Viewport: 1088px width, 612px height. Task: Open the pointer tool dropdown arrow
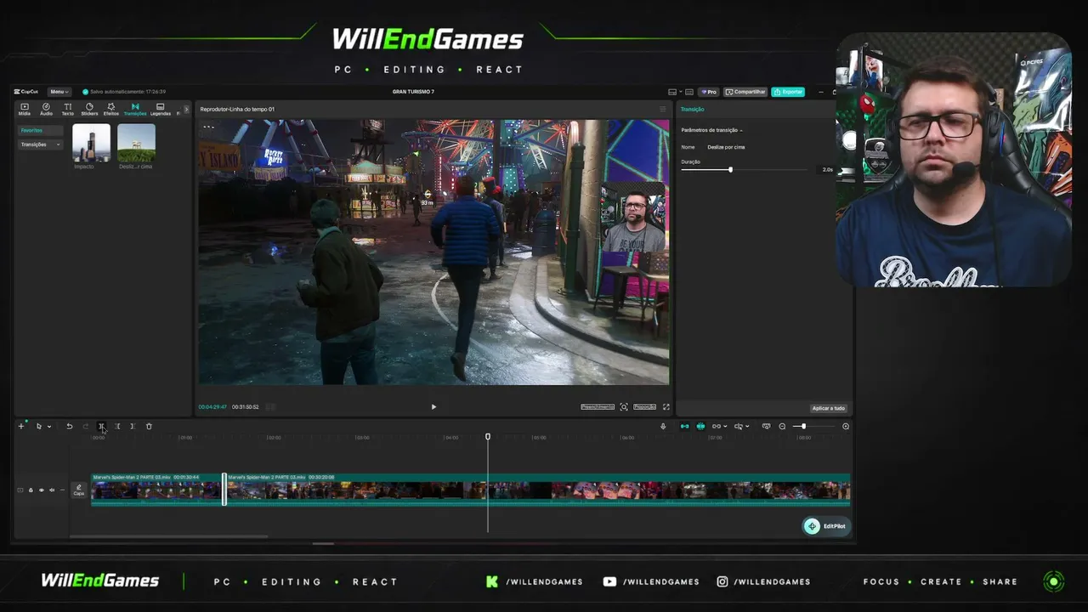pos(49,427)
